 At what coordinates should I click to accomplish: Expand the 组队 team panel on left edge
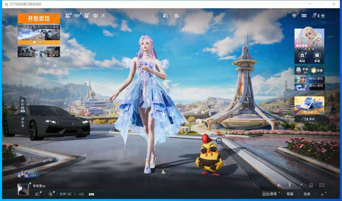(23, 105)
